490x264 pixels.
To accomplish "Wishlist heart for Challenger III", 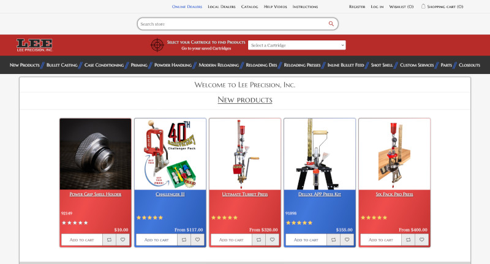I will [197, 240].
